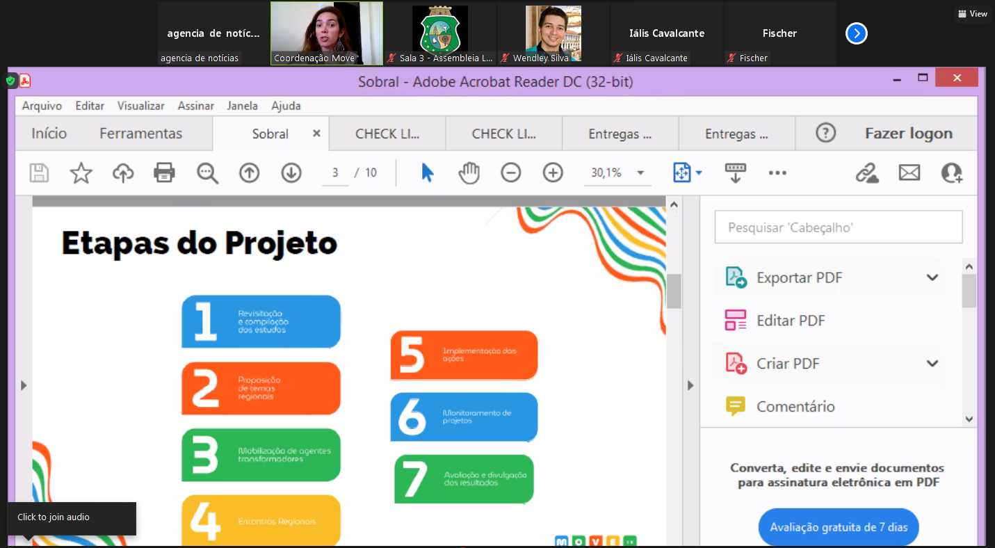
Task: Go to next page arrow icon
Action: [x=291, y=172]
